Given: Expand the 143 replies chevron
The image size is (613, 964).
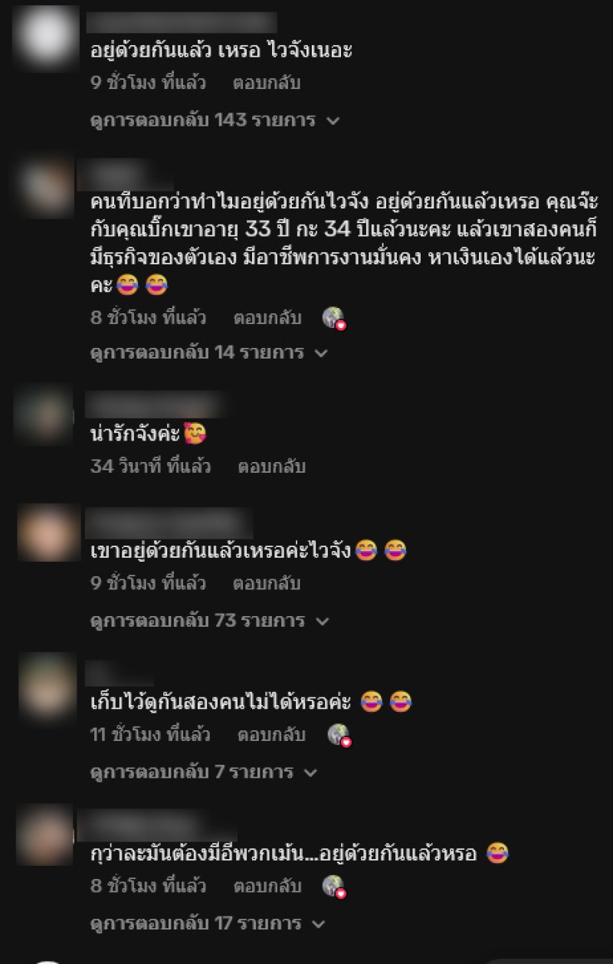Looking at the screenshot, I should 333,121.
